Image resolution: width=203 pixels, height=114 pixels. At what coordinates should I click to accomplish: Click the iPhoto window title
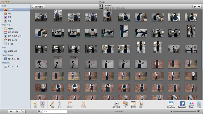102,2
